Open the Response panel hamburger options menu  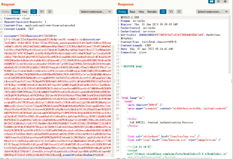click(179, 12)
